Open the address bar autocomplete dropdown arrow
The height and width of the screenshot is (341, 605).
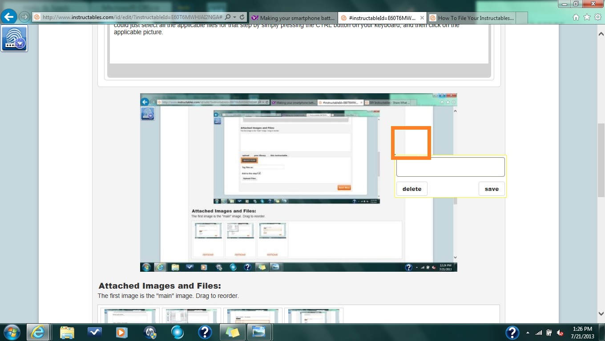234,17
